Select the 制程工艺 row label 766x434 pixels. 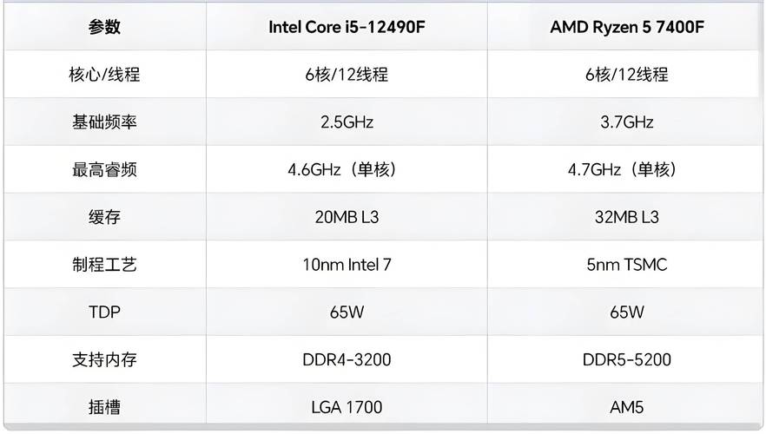104,265
